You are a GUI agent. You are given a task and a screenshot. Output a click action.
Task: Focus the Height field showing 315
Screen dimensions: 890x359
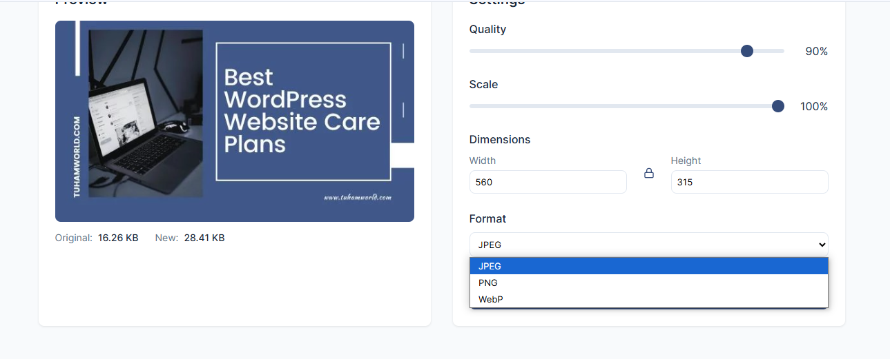(x=749, y=182)
